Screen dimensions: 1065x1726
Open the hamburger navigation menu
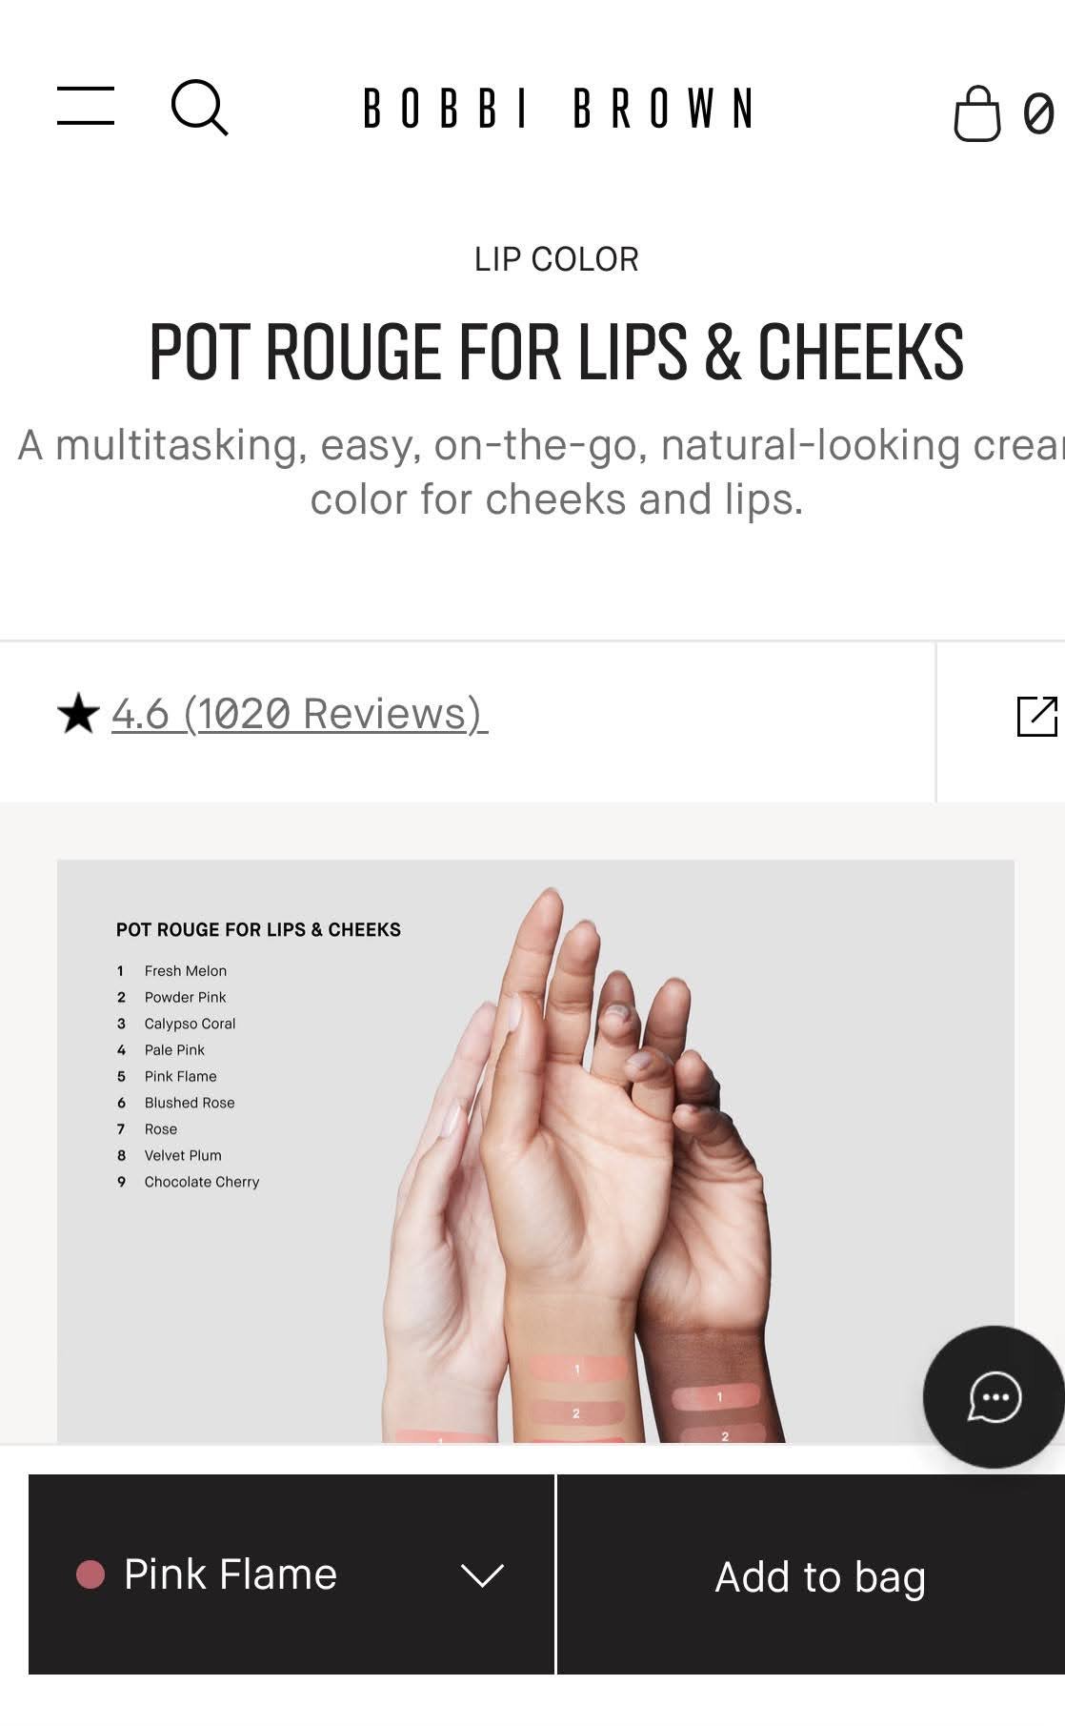pyautogui.click(x=86, y=106)
